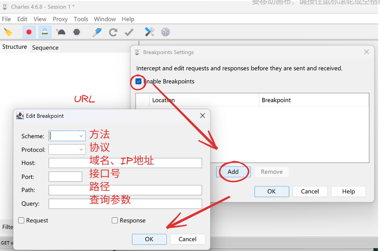Open Tools via wrench and screwdriver icon
The image size is (380, 251).
(149, 32)
